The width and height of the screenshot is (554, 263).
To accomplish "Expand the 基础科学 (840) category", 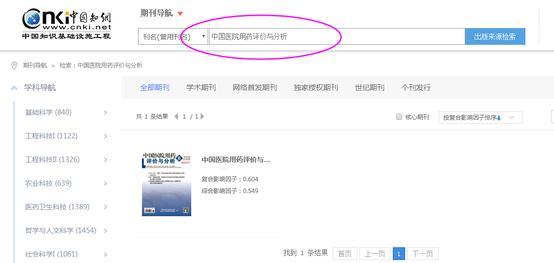I will (105, 113).
